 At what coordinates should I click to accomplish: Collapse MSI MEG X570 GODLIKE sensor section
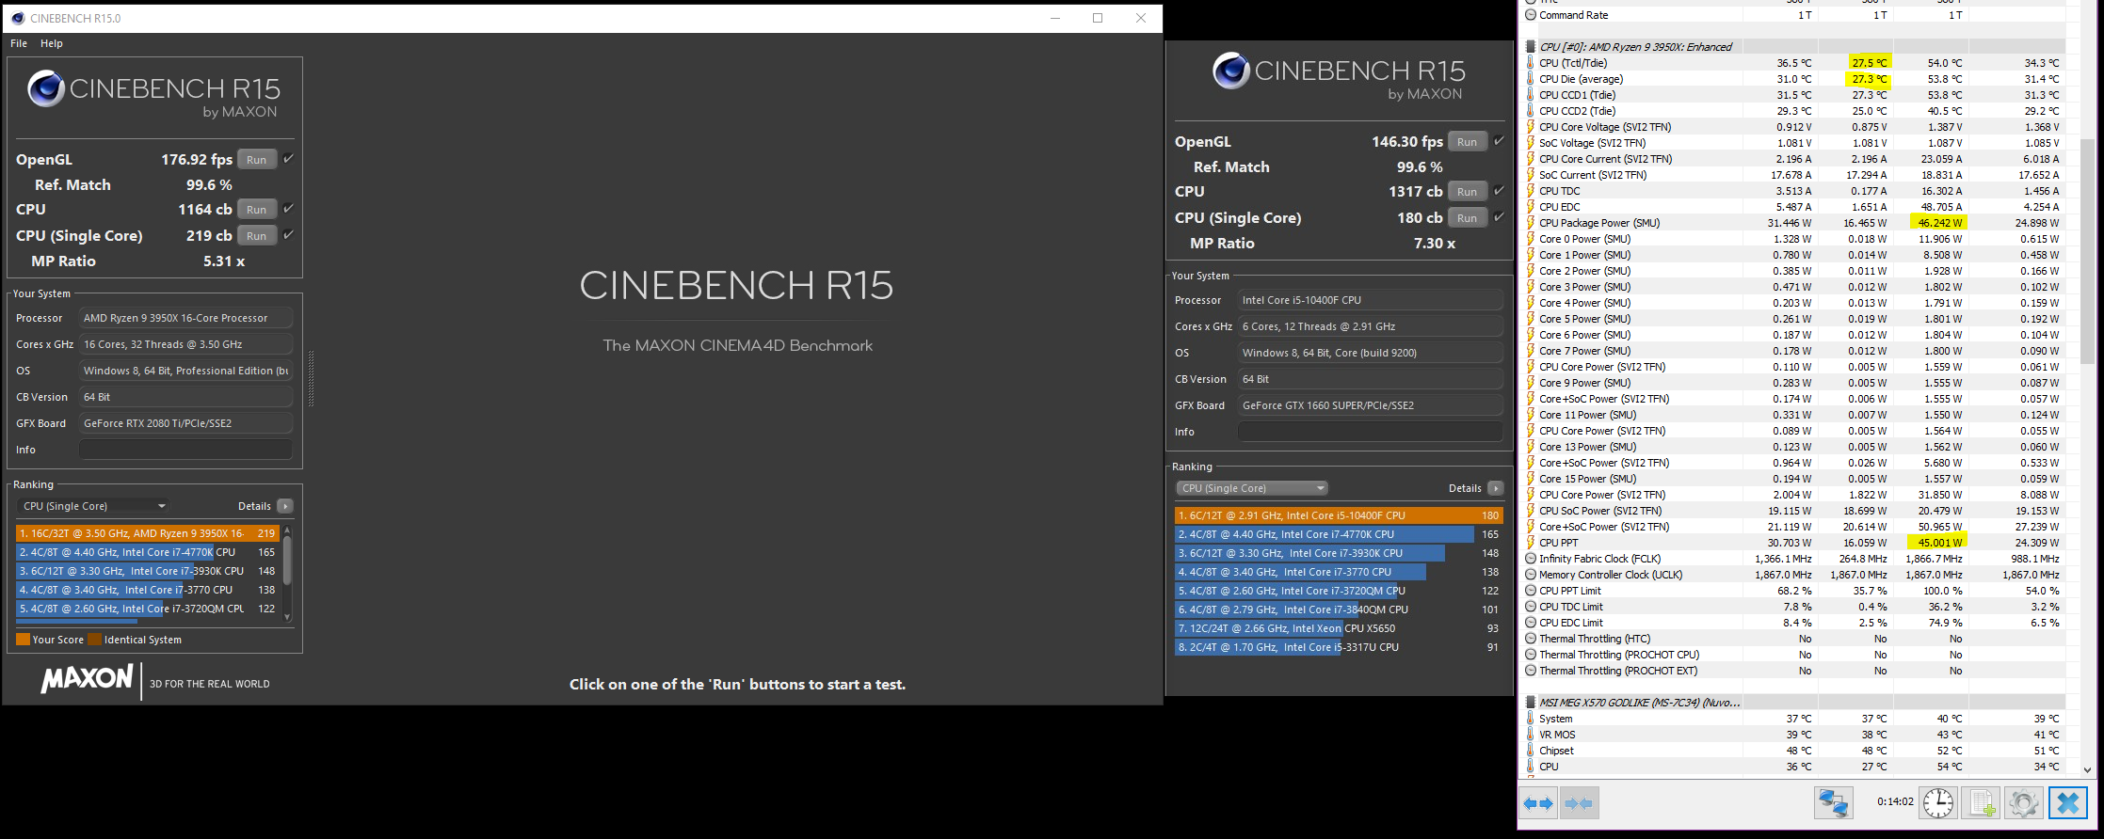click(1531, 703)
